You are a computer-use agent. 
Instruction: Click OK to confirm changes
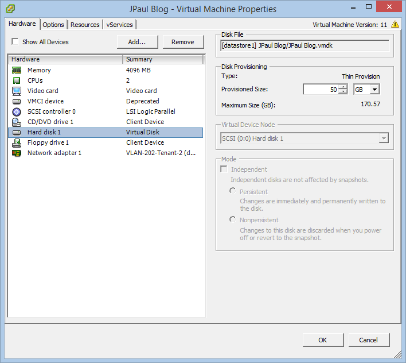point(323,340)
